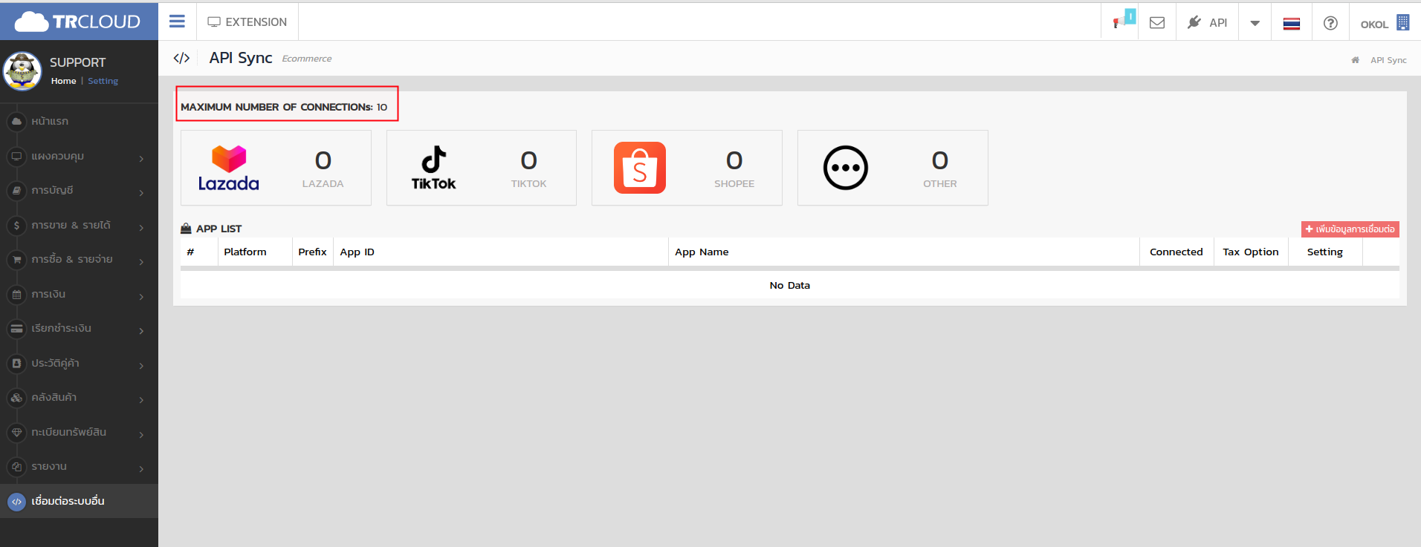
Task: Click the เชื่อมต่อระบบอื่น code icon
Action: [x=16, y=502]
